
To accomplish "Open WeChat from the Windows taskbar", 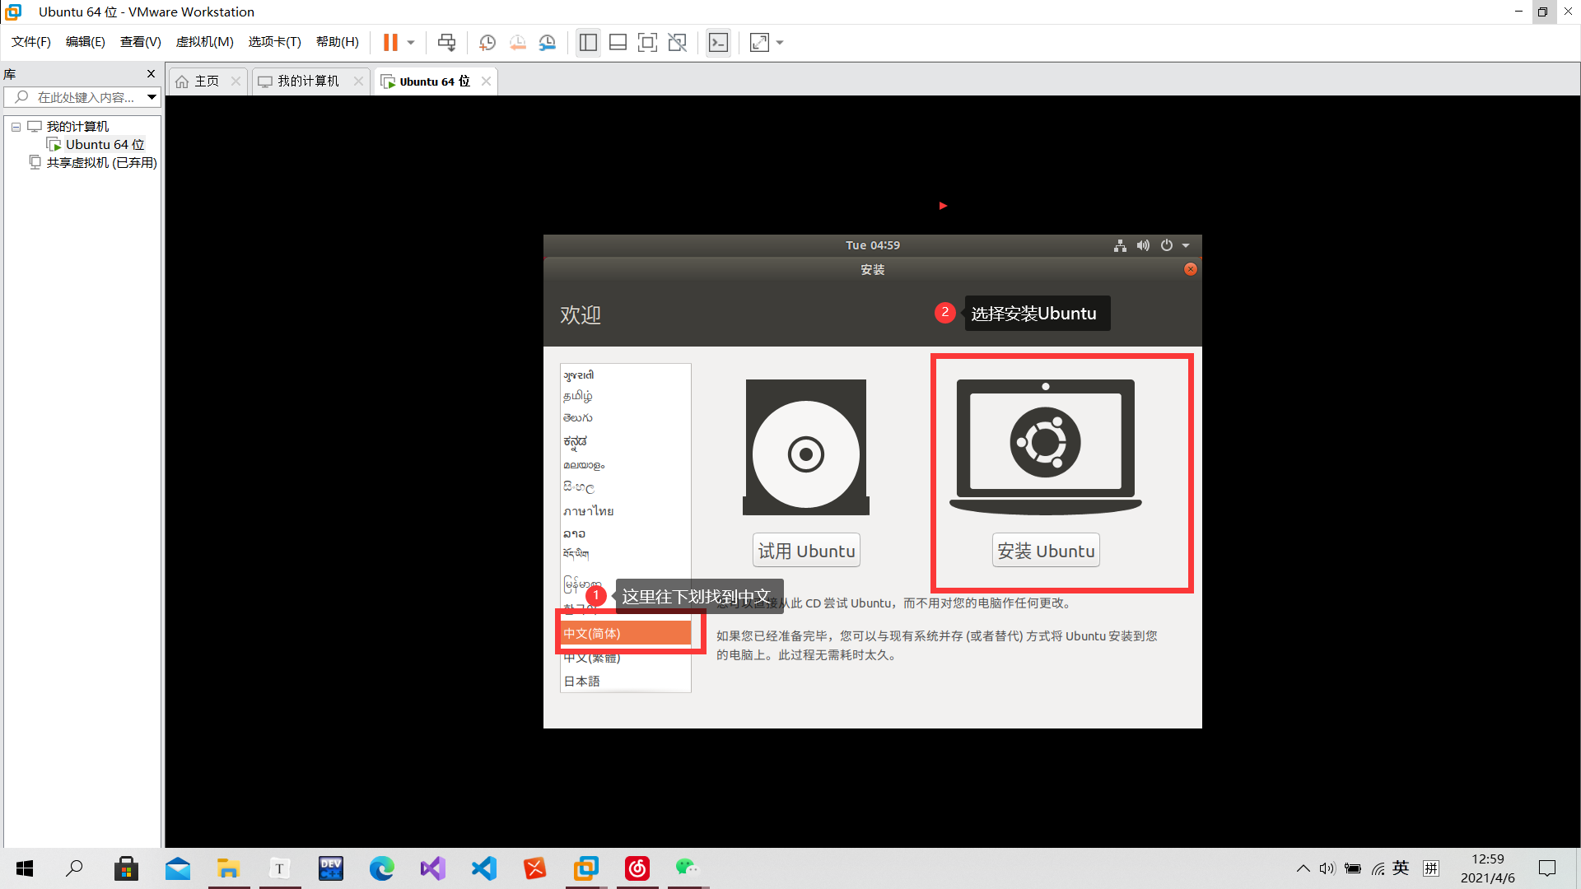I will click(687, 868).
